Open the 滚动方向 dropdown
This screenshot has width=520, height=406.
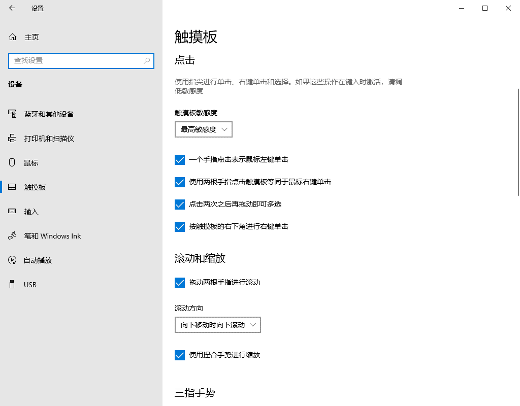[218, 325]
